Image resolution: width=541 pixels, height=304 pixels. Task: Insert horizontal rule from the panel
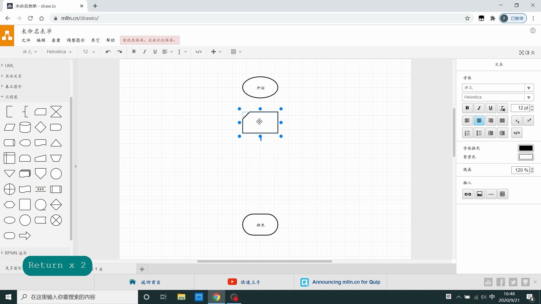(x=491, y=194)
